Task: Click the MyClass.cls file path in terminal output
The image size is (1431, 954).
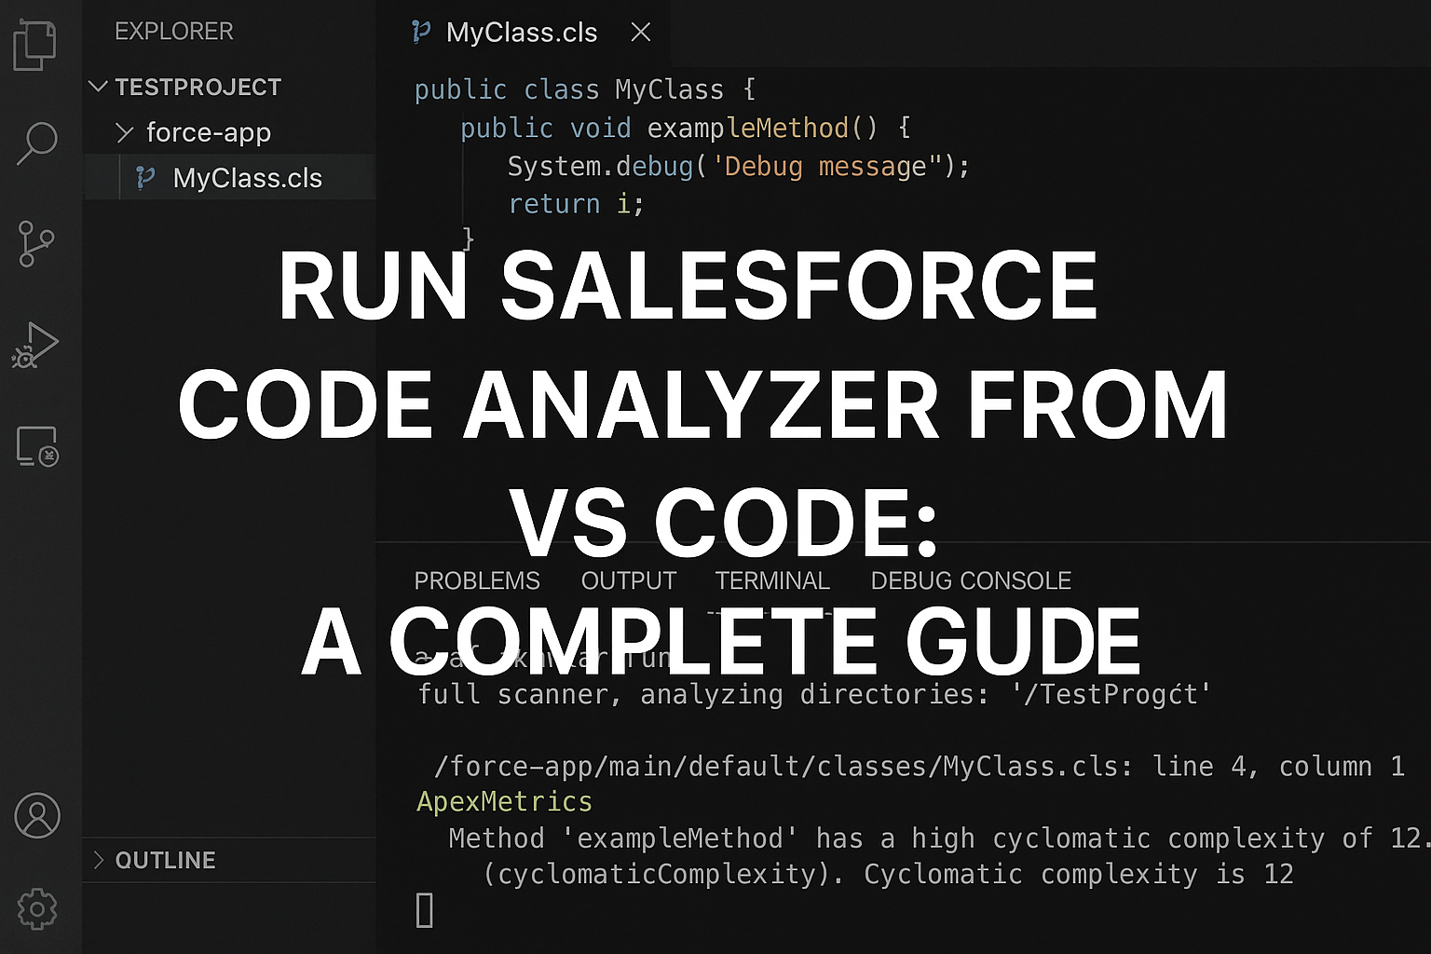Action: [783, 767]
